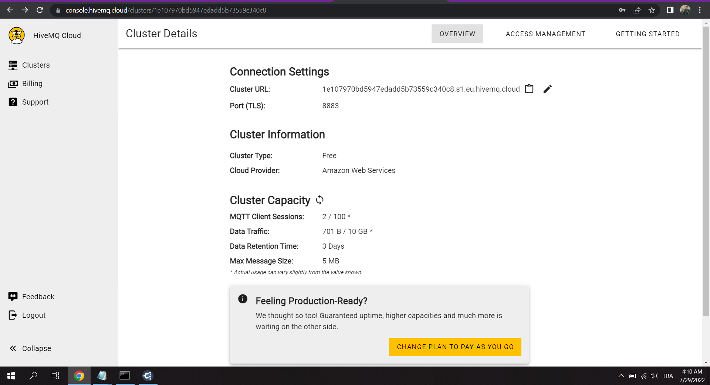
Task: Select the Free cluster type value
Action: (329, 156)
